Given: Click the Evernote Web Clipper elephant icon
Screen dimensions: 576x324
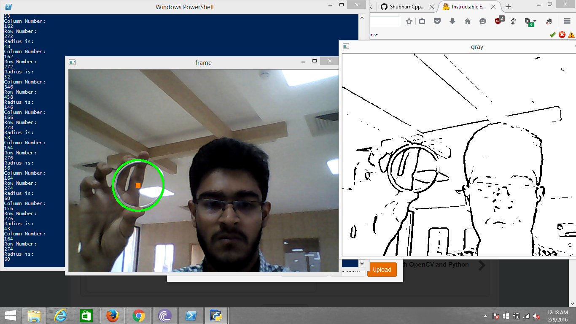Looking at the screenshot, I should [x=549, y=20].
